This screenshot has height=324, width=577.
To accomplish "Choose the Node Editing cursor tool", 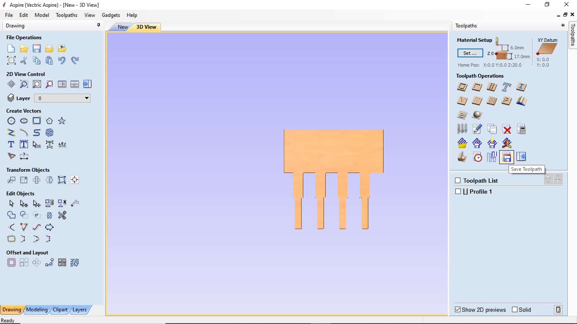I will [24, 203].
